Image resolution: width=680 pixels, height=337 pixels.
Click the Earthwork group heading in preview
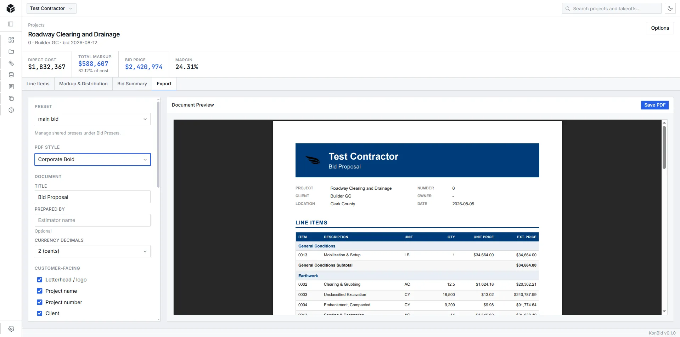coord(308,276)
